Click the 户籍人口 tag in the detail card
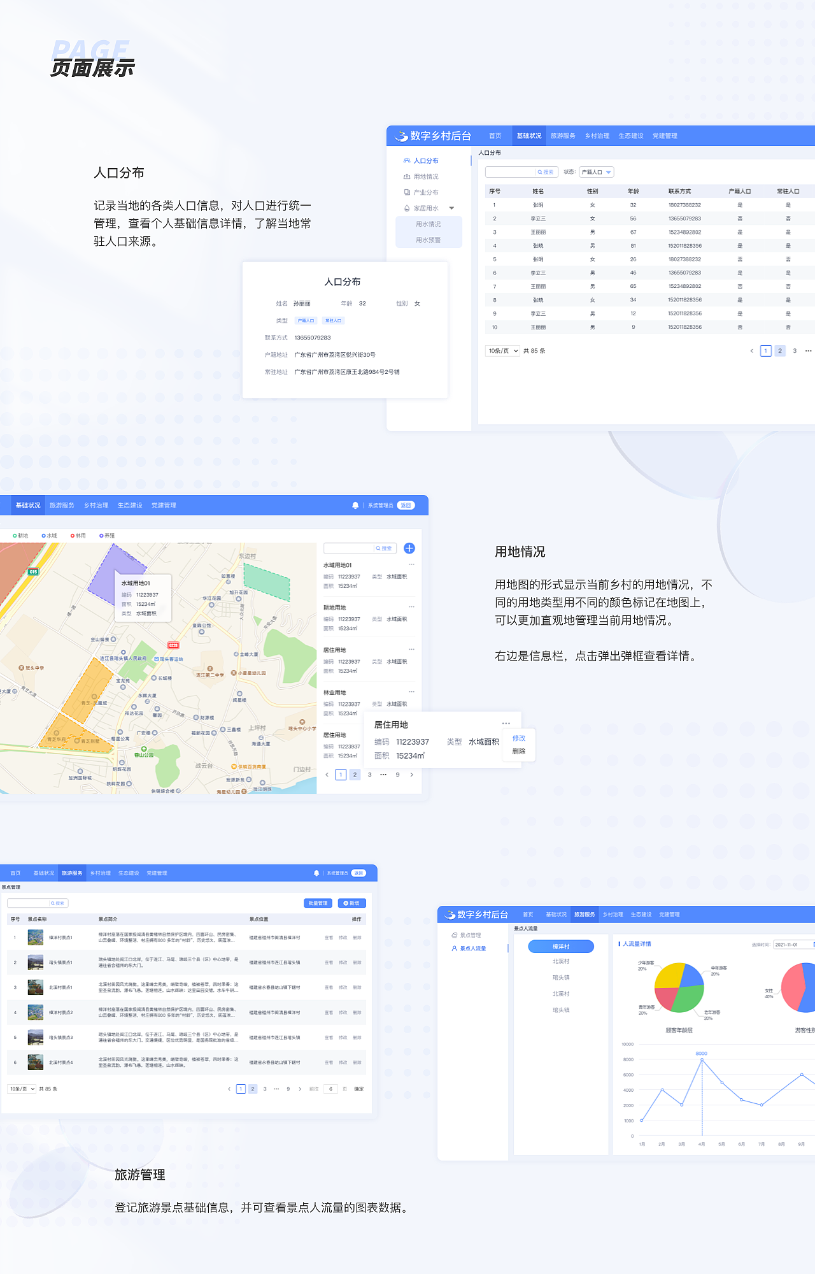This screenshot has height=1274, width=815. click(306, 320)
